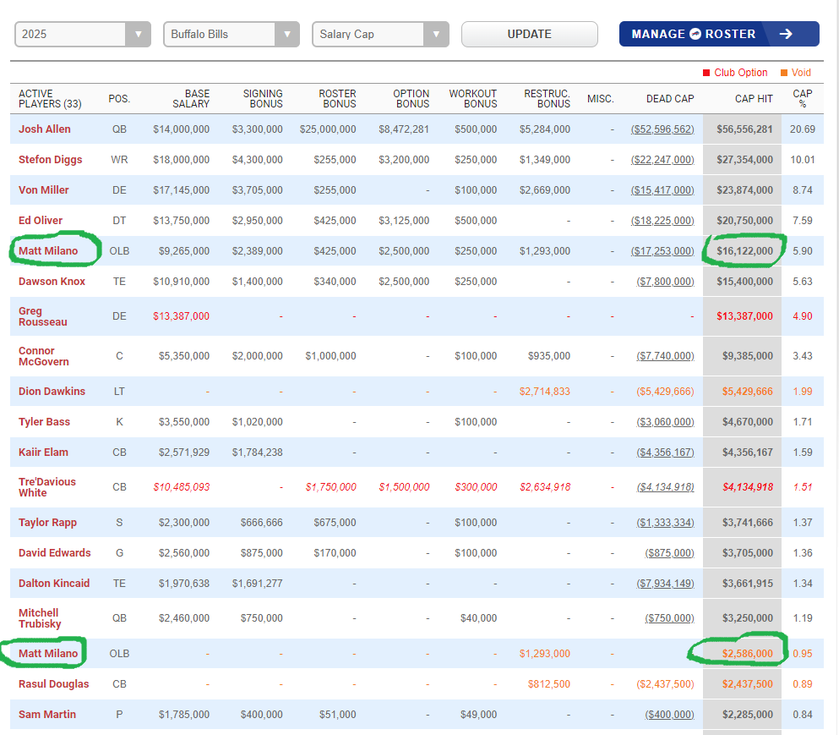Open Ed Oliver's player link
The height and width of the screenshot is (735, 839).
point(40,221)
